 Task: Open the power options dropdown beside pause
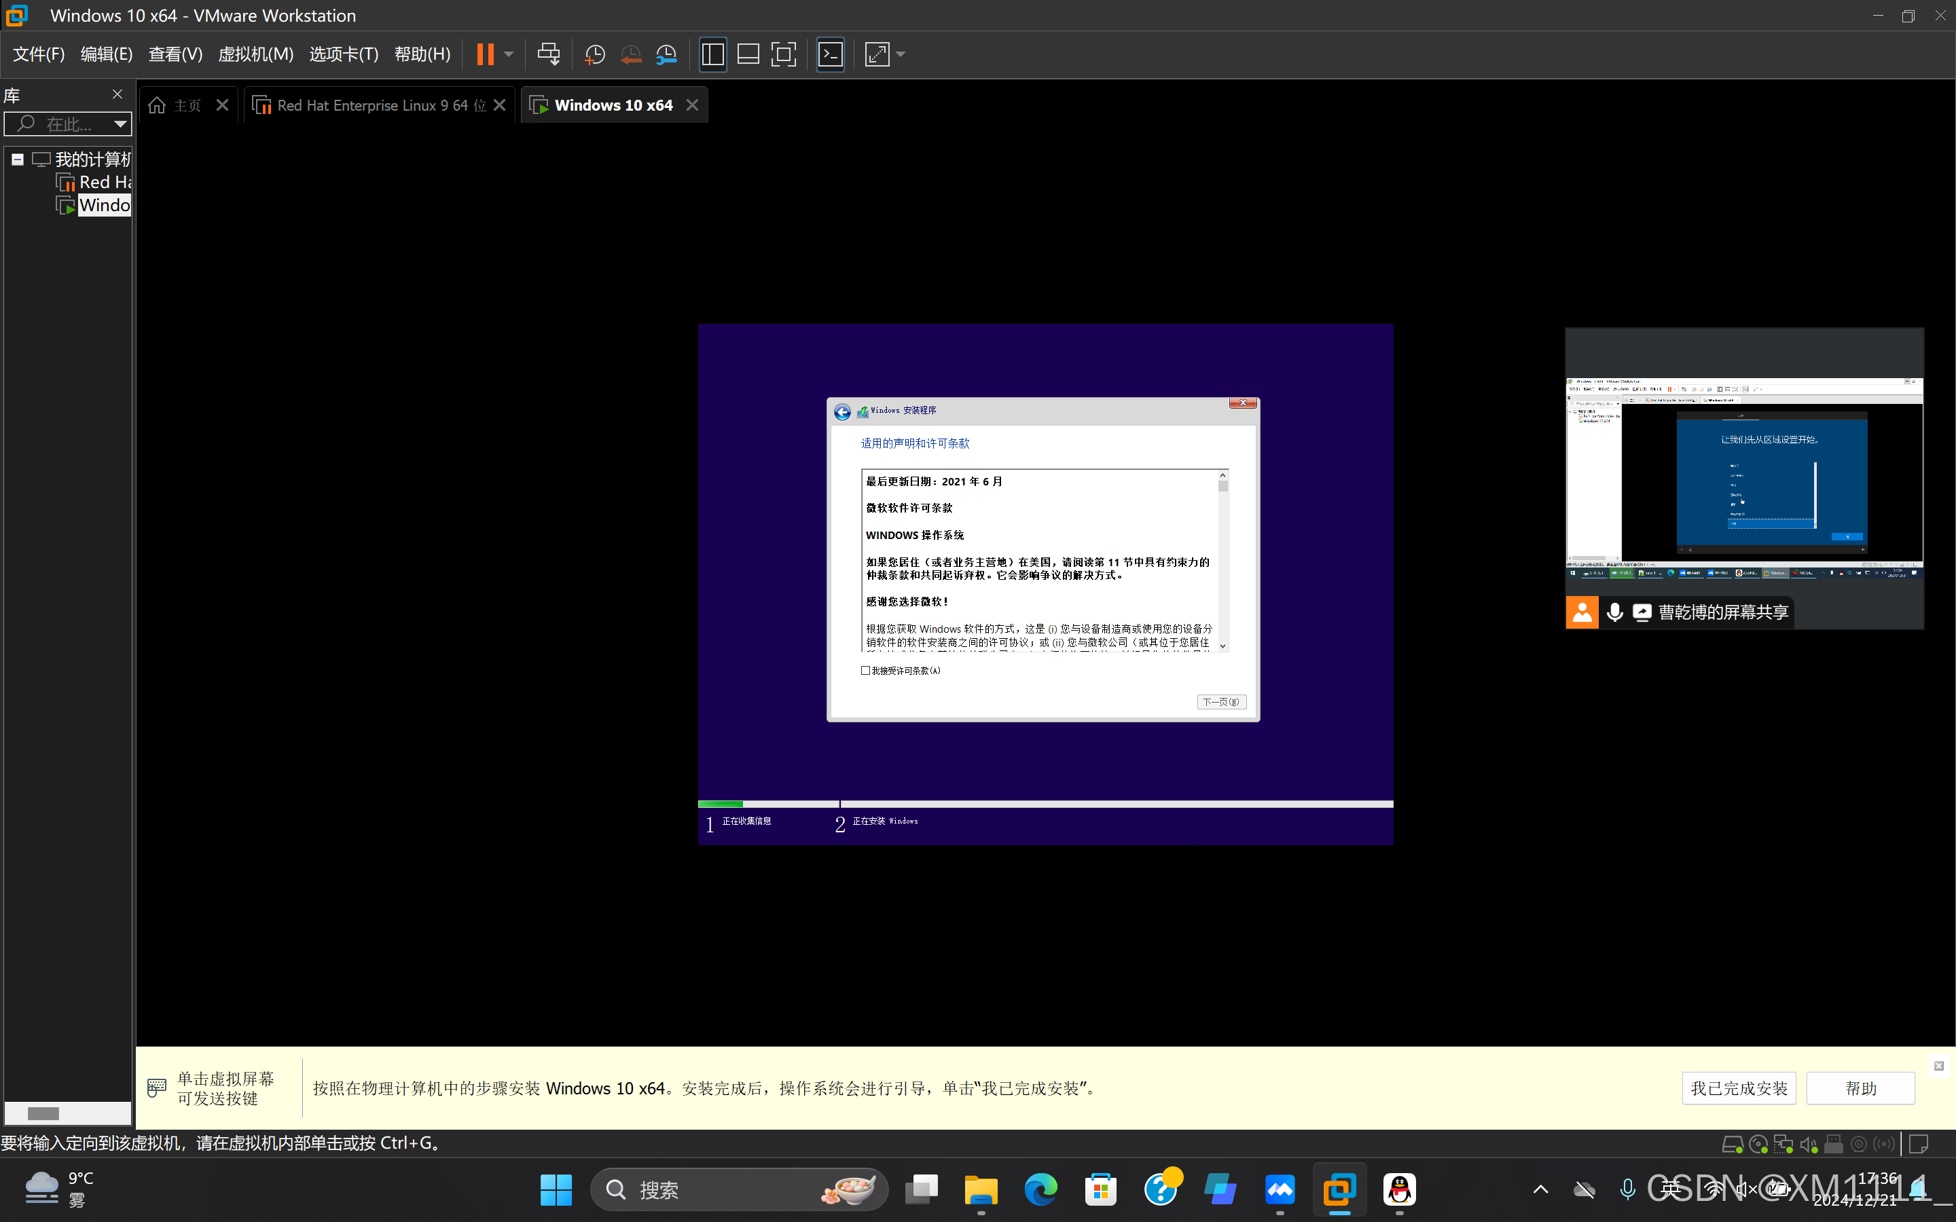(x=509, y=54)
